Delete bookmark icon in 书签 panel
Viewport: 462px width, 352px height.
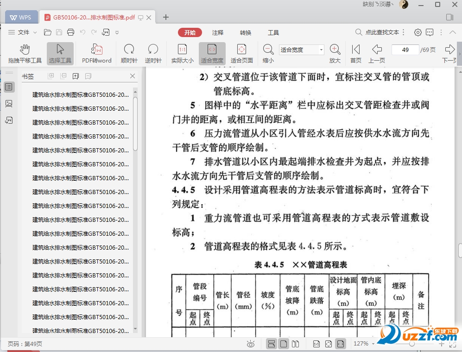pyautogui.click(x=88, y=76)
